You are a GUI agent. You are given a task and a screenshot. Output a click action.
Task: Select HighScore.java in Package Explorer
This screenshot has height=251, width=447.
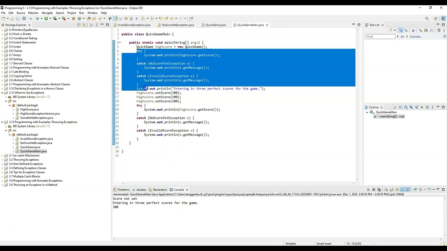(29, 109)
